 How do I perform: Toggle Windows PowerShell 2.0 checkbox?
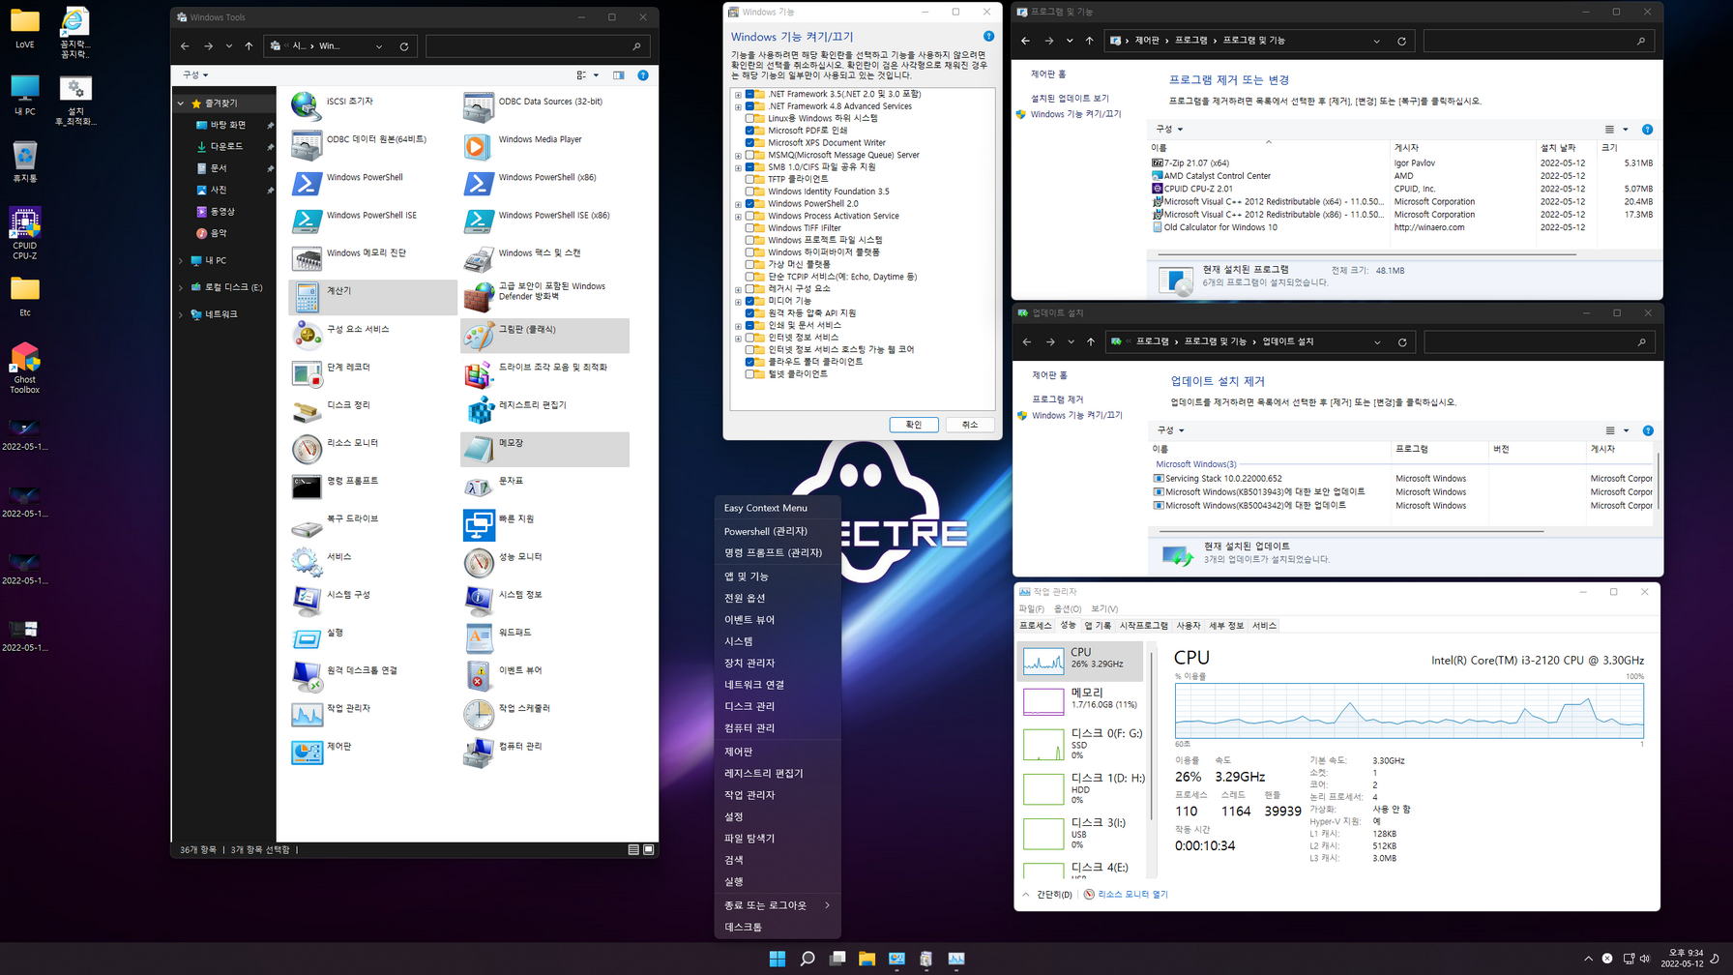coord(749,204)
